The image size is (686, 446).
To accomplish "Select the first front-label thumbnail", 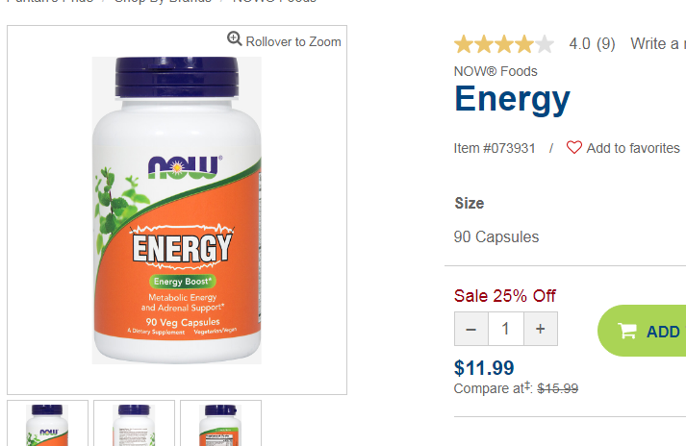I will [x=47, y=423].
